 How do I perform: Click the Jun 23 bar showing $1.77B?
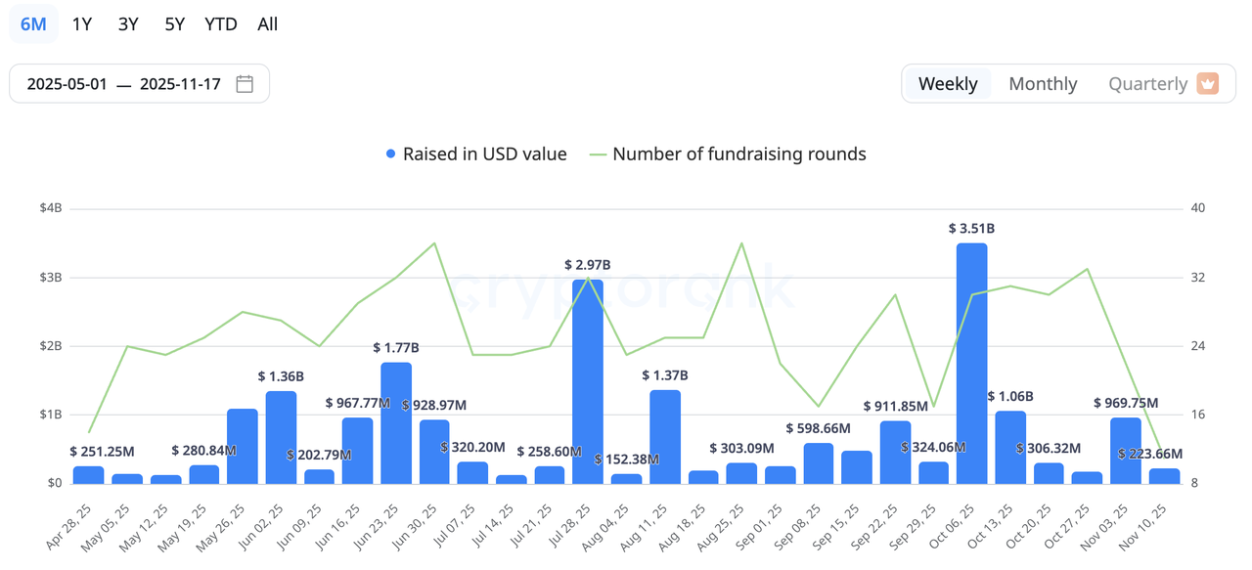[396, 422]
